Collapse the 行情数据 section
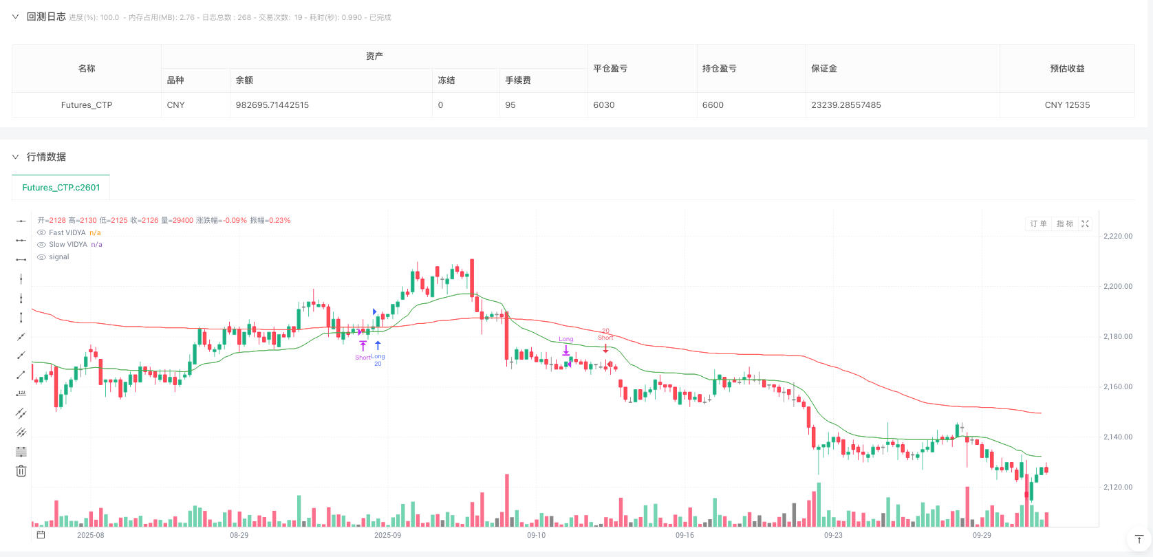Image resolution: width=1153 pixels, height=557 pixels. click(x=15, y=157)
